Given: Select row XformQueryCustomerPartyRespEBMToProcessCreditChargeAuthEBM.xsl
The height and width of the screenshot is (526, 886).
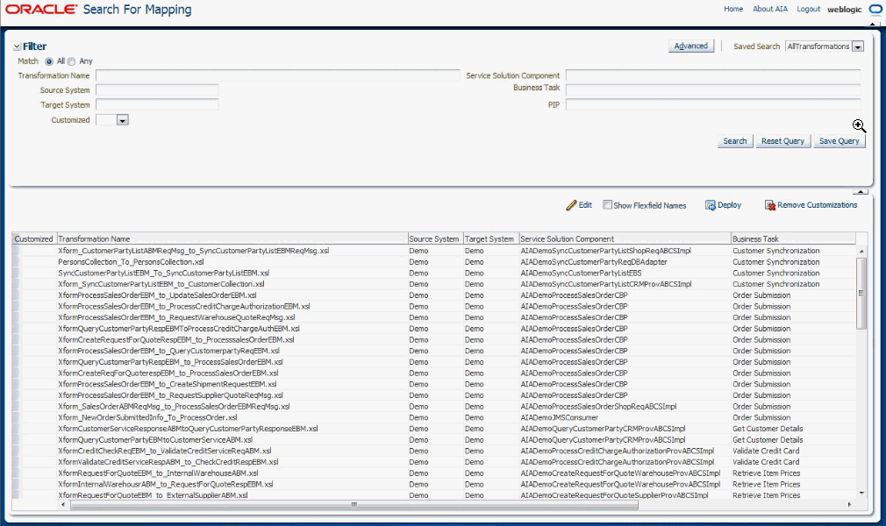Looking at the screenshot, I should click(x=434, y=329).
